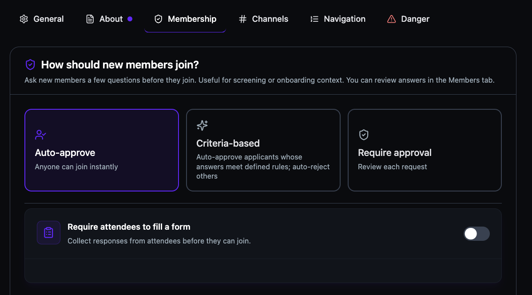Viewport: 532px width, 295px height.
Task: Click the shield icon in the section heading
Action: coord(30,64)
